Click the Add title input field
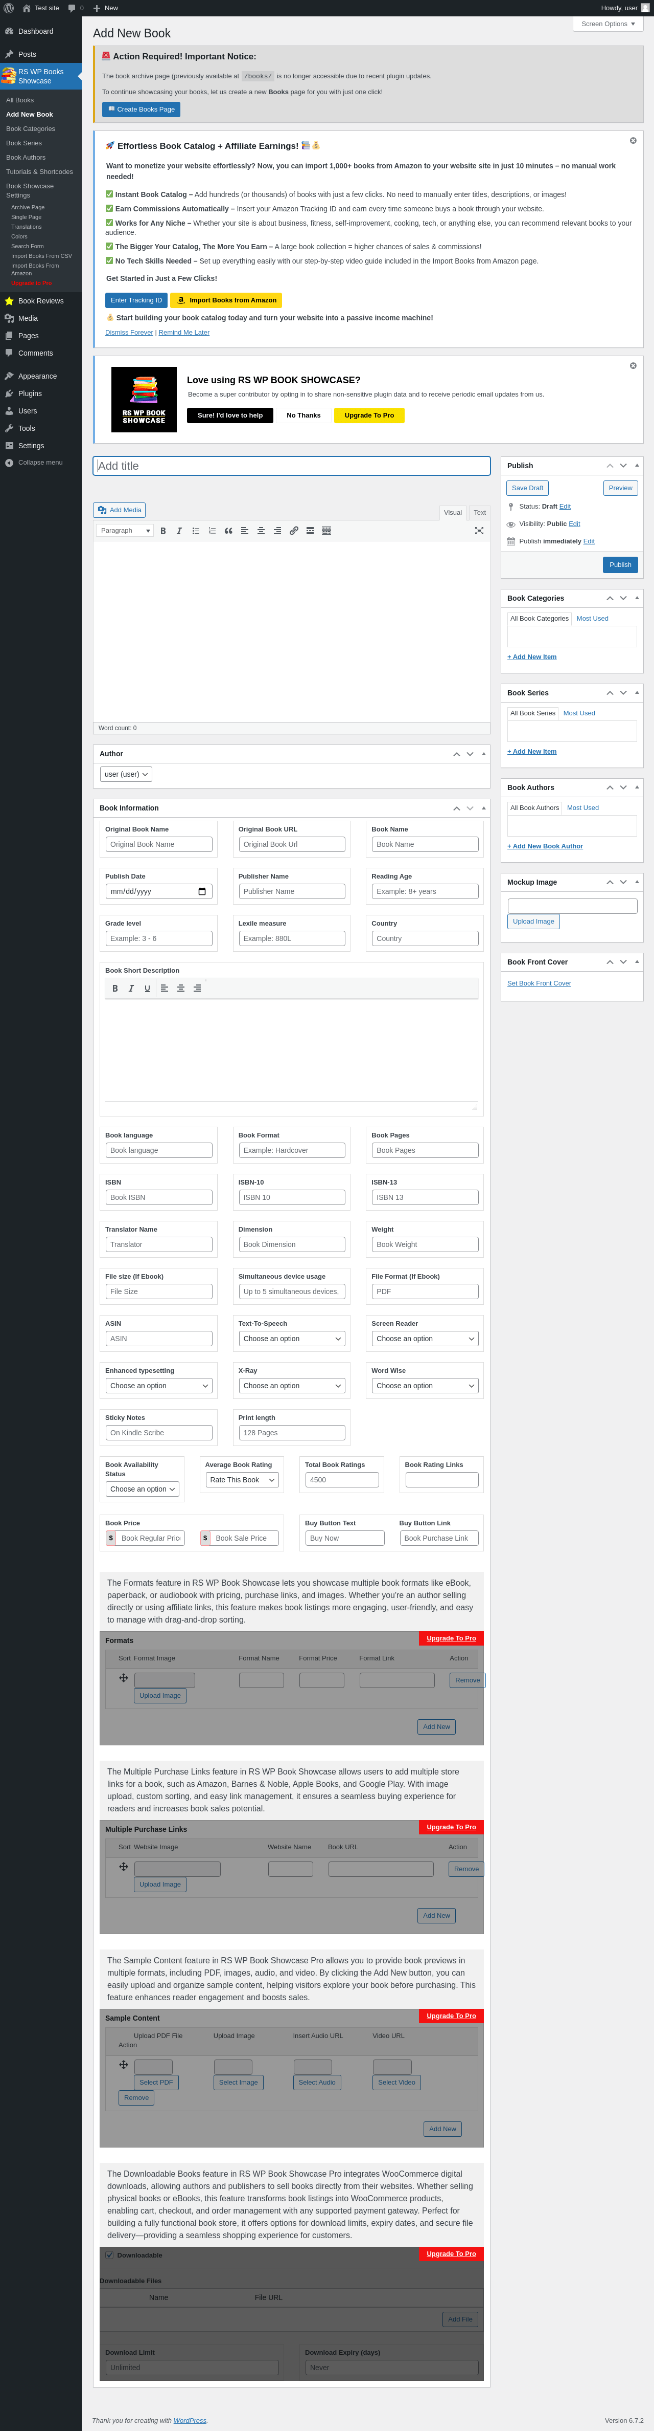The width and height of the screenshot is (654, 2431). tap(292, 466)
